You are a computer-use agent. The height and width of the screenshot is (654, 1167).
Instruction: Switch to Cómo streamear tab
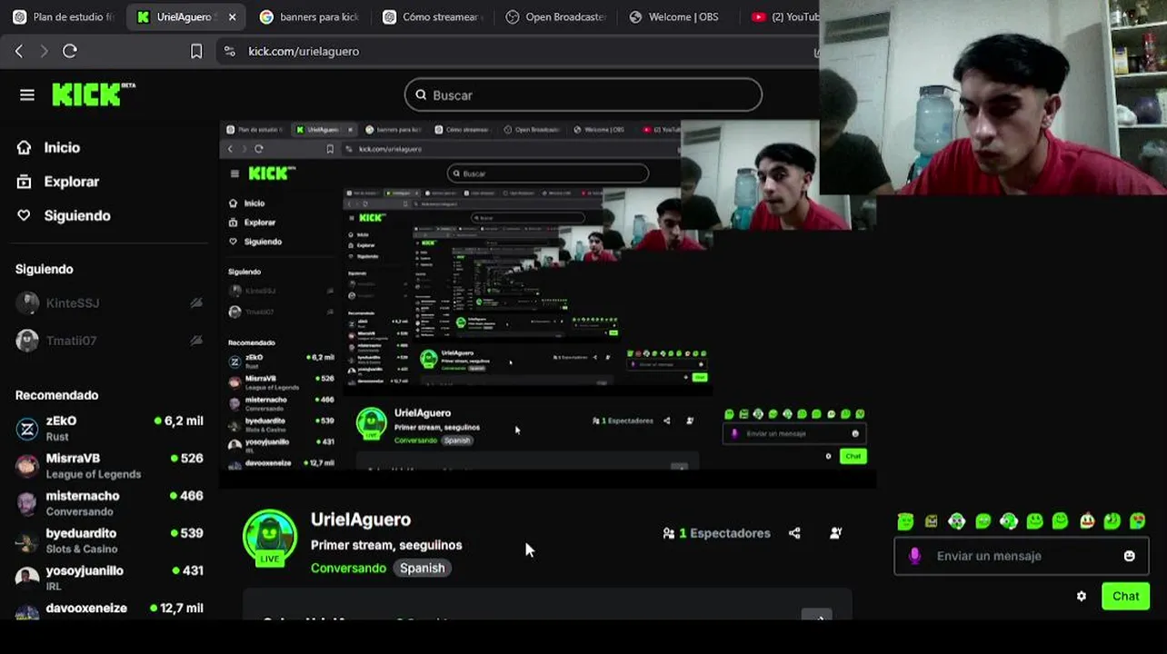[x=433, y=16]
